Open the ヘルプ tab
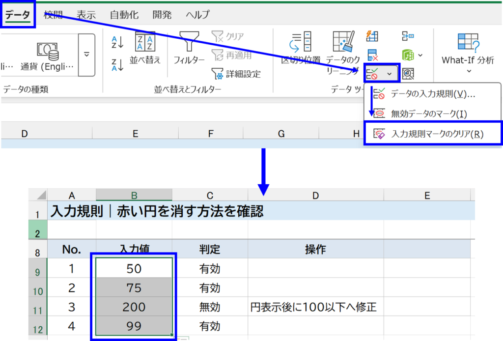The height and width of the screenshot is (341, 503). point(197,15)
